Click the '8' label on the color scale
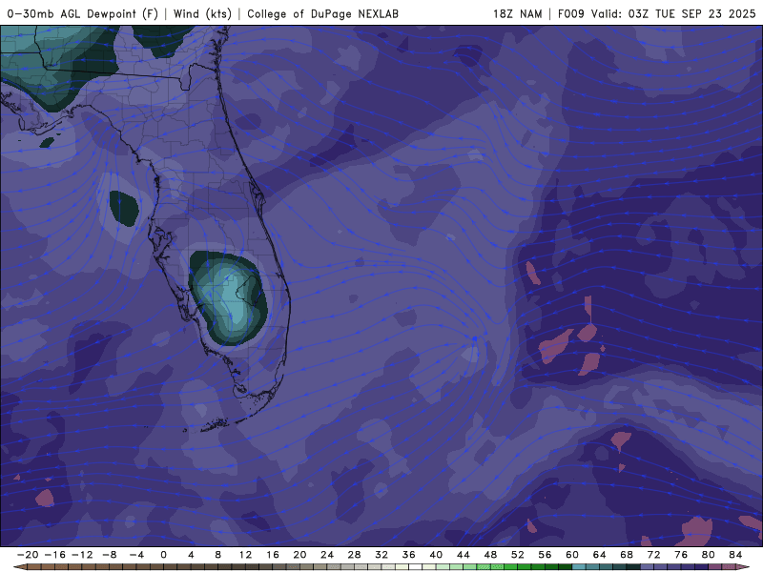 218,555
